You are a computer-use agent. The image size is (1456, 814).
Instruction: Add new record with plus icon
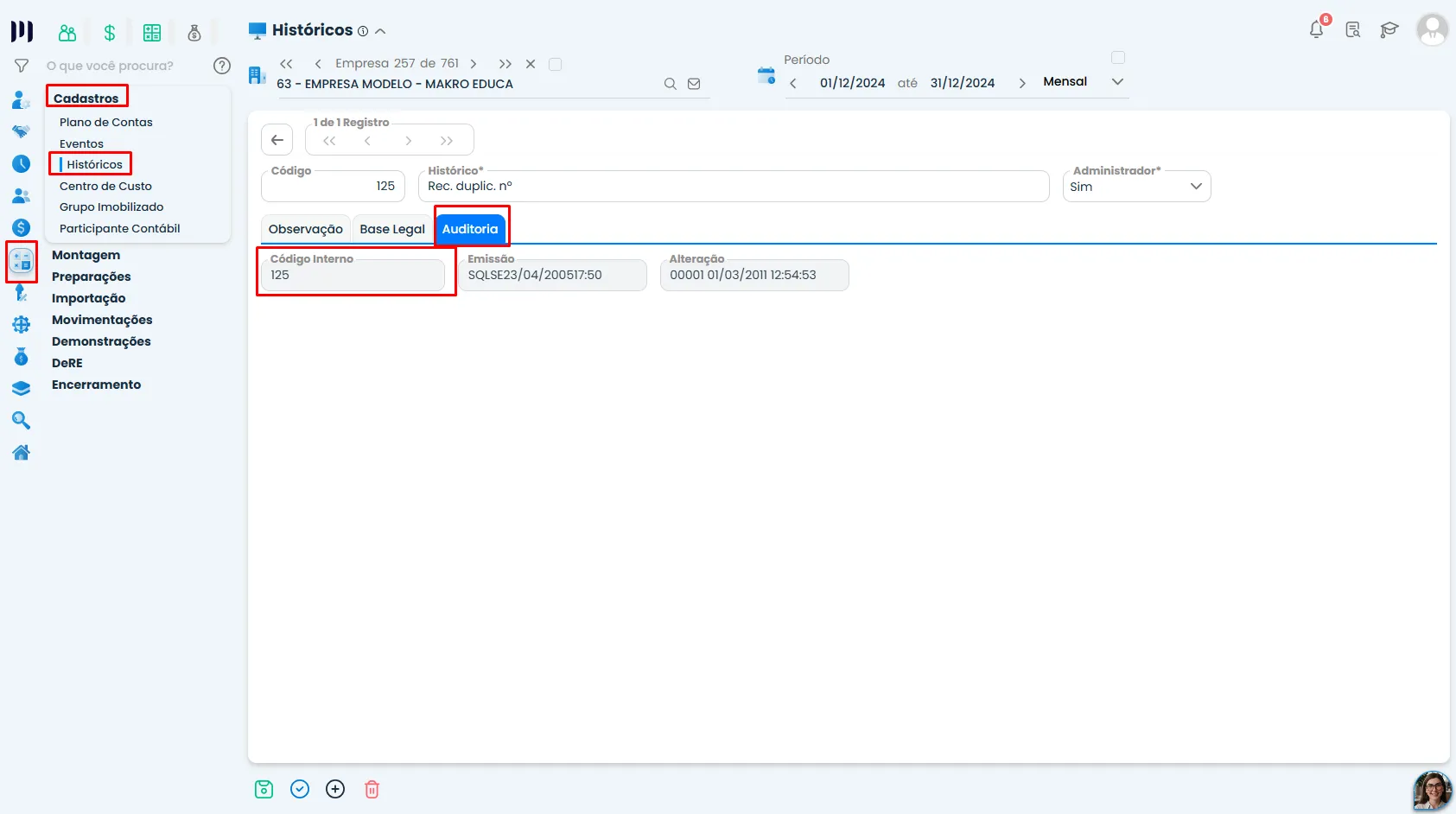point(335,789)
